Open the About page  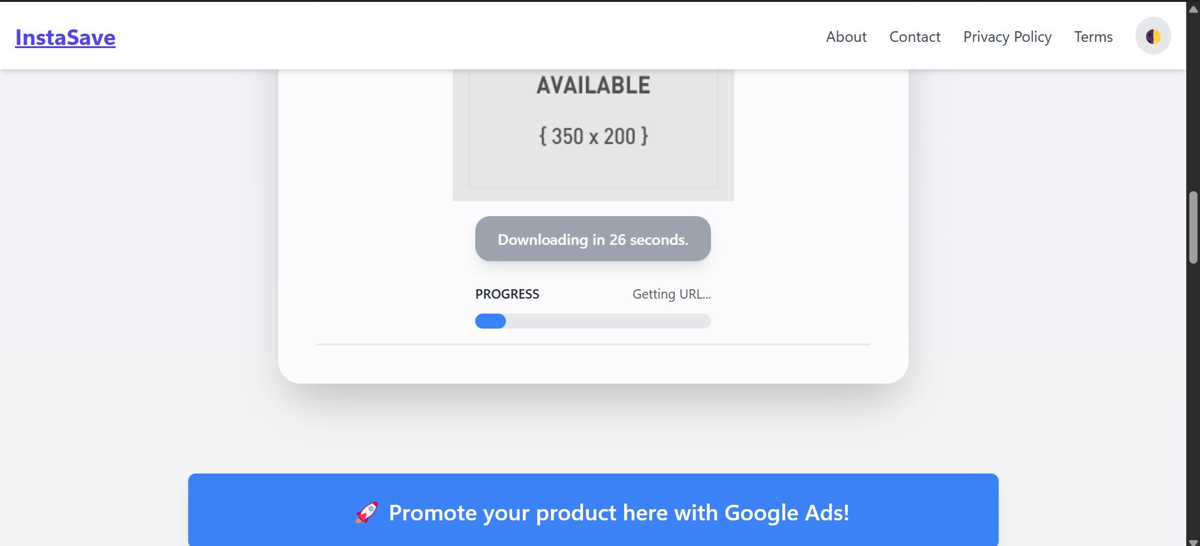click(x=846, y=37)
